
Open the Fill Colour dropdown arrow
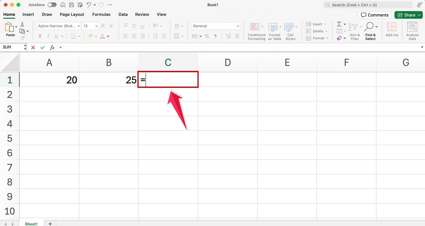(x=95, y=36)
